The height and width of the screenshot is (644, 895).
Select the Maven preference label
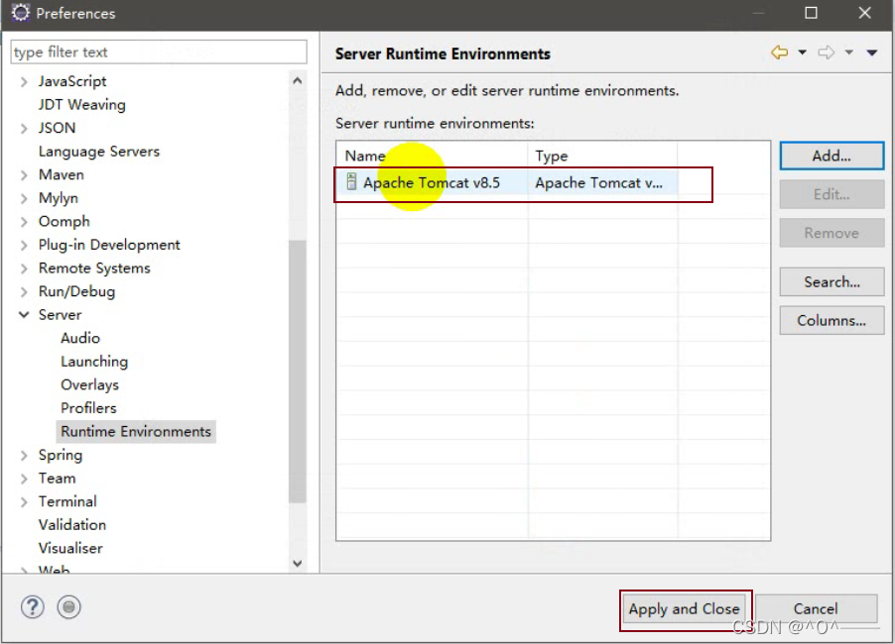tap(62, 175)
